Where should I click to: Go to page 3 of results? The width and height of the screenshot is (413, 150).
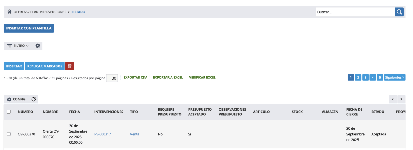365,78
